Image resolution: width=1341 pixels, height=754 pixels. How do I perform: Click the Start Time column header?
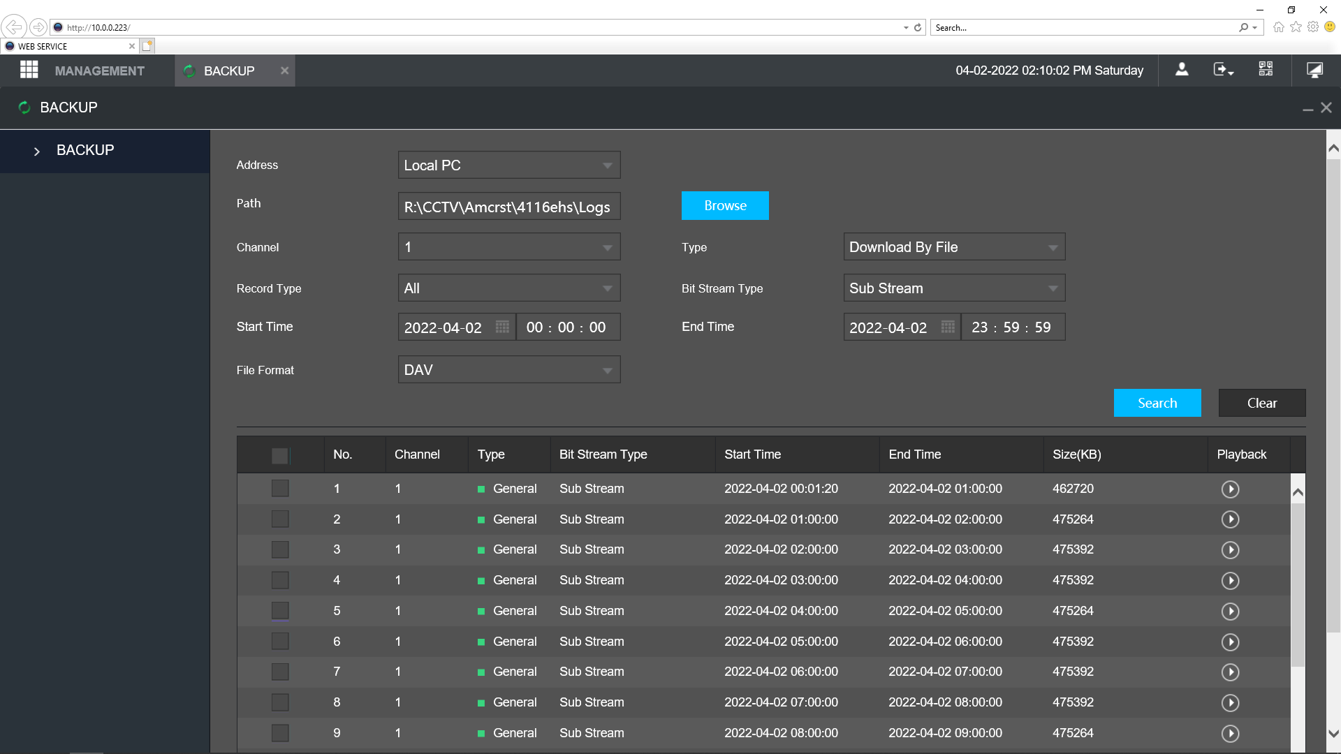[x=797, y=454]
